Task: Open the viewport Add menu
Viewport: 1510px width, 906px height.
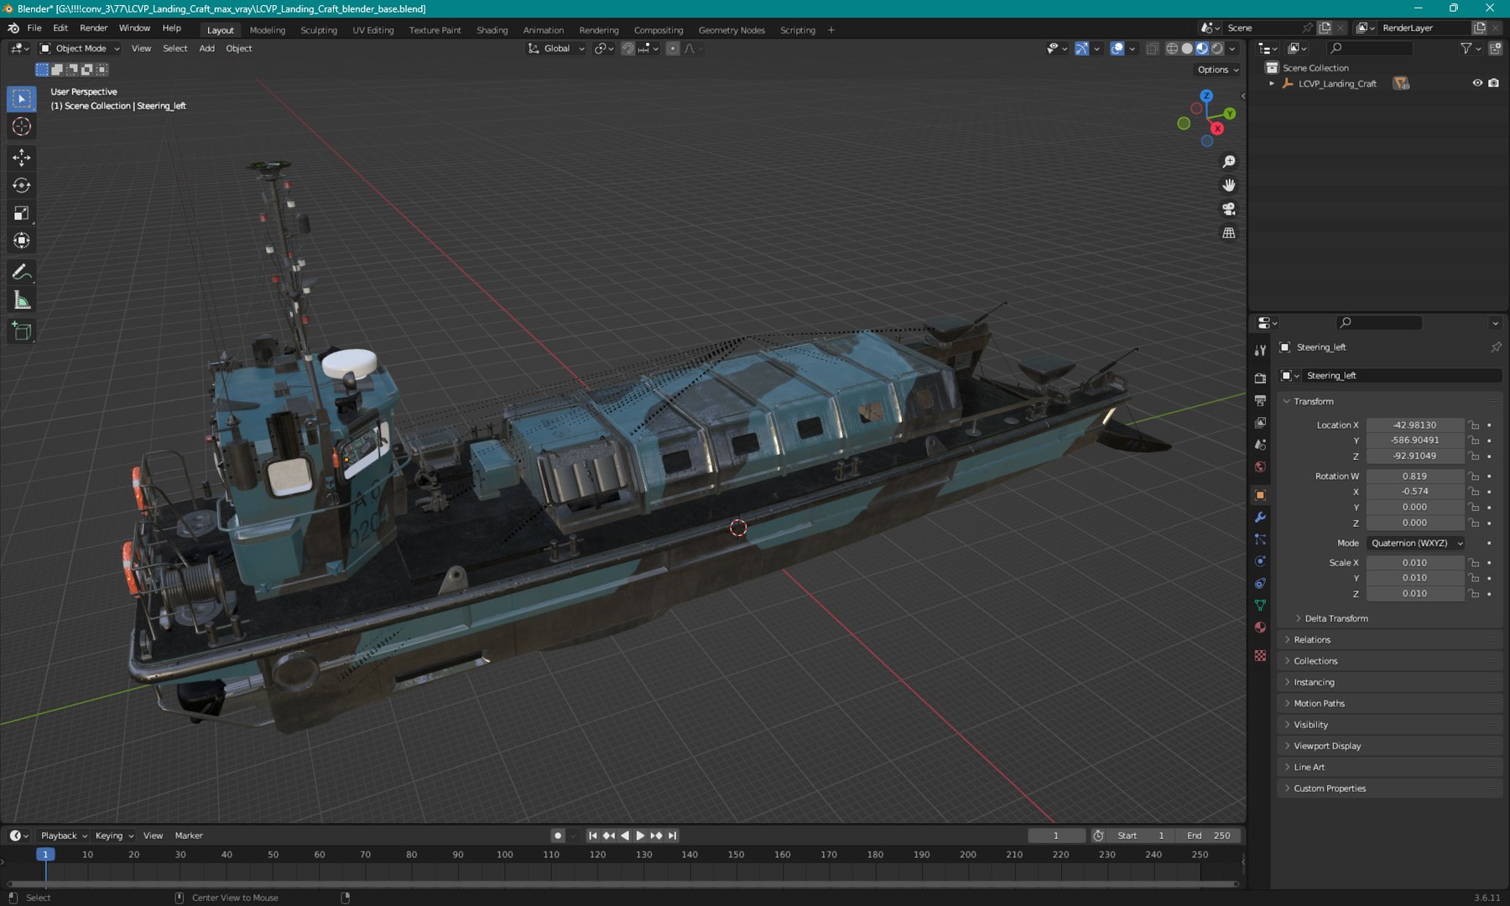Action: (x=206, y=49)
